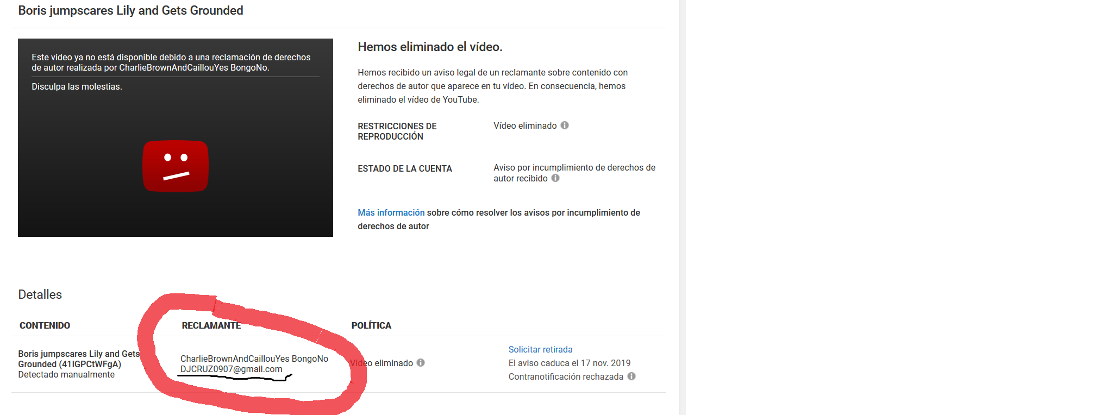Click 'Aviso por incumplimiento de derechos de autor recibido' text

point(574,173)
